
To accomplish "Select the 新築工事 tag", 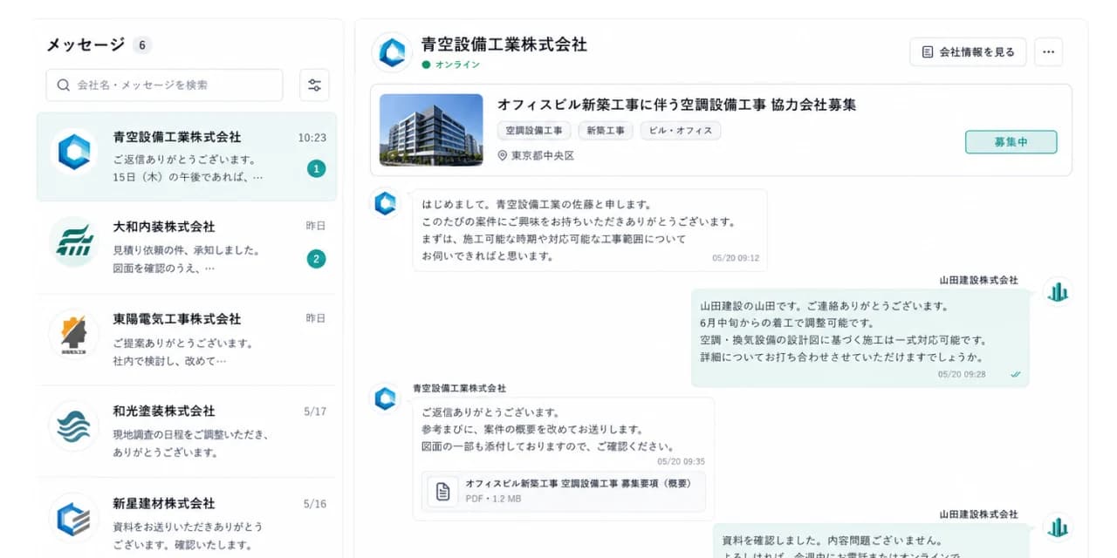I will (x=606, y=131).
